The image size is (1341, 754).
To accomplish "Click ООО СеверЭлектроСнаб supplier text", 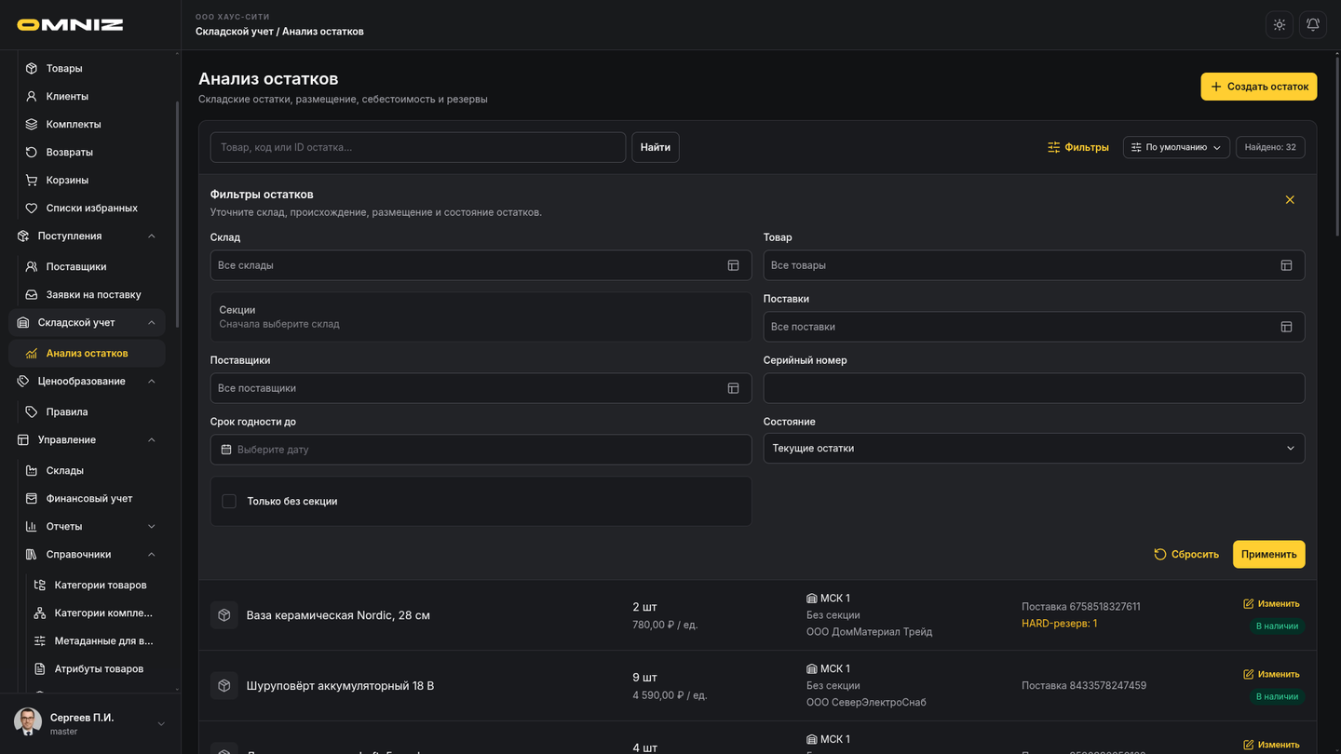I will 866,703.
